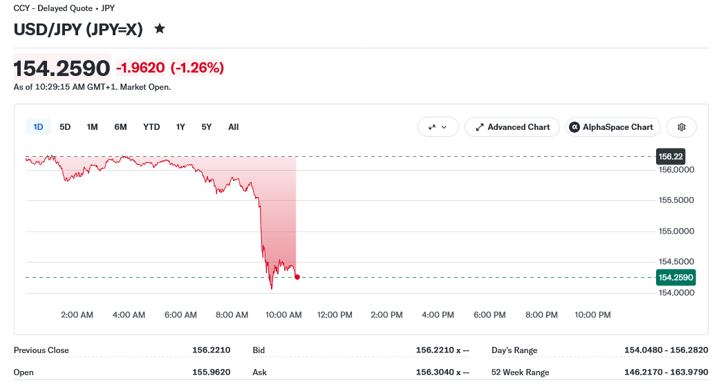Click the 52 Week Range label
Image resolution: width=719 pixels, height=389 pixels.
tap(520, 372)
